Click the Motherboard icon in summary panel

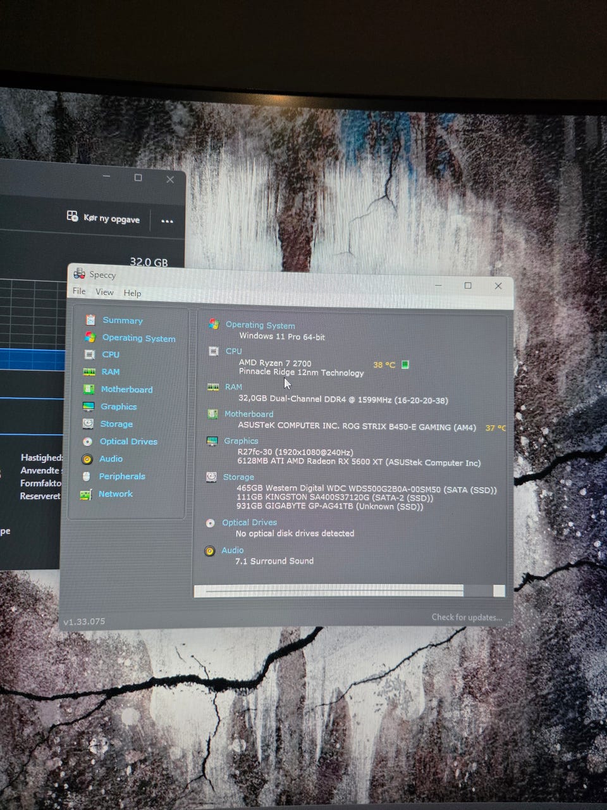pyautogui.click(x=212, y=414)
